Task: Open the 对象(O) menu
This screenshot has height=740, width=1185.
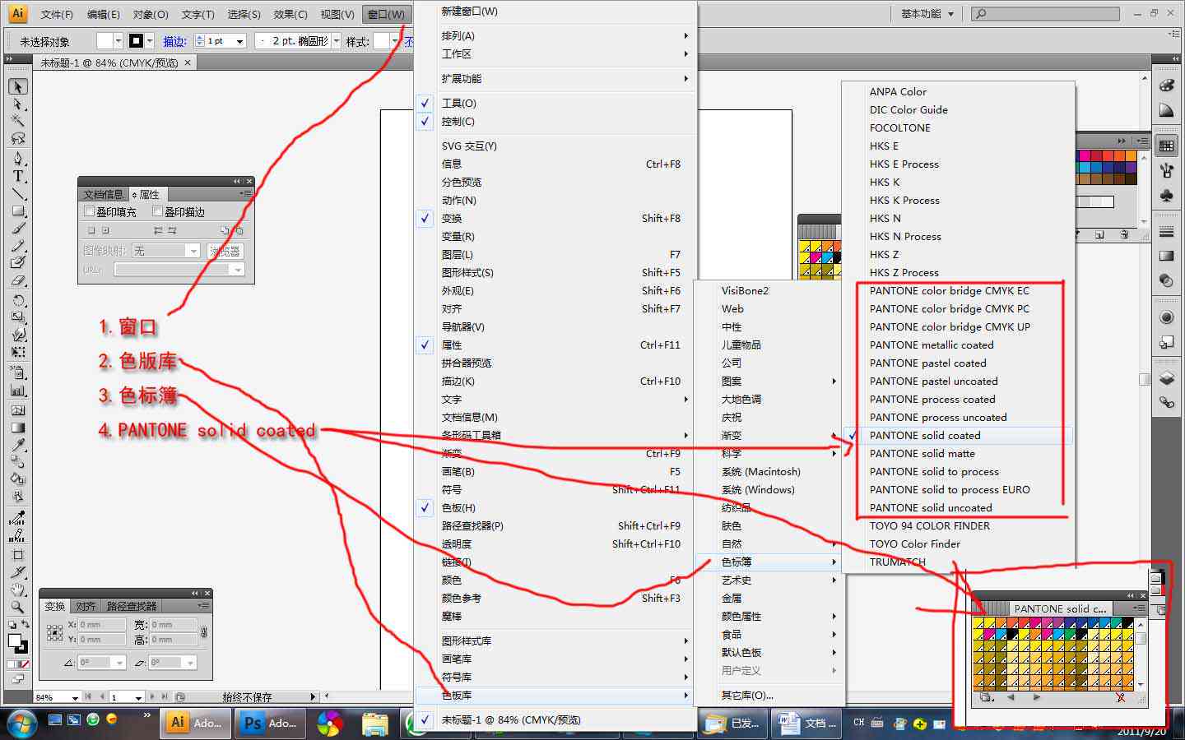Action: [151, 14]
